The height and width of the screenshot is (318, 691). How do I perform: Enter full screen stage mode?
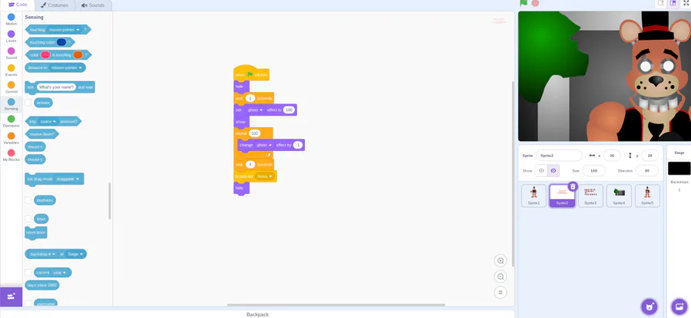click(686, 3)
